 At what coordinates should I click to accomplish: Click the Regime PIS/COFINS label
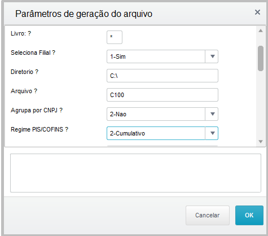click(x=39, y=129)
